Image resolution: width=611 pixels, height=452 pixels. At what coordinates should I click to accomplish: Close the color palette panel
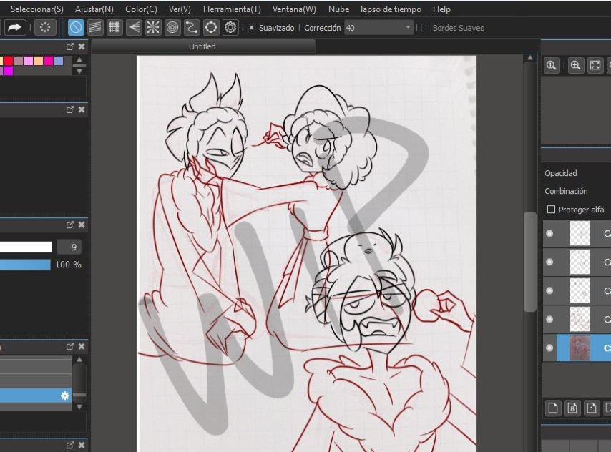82,46
